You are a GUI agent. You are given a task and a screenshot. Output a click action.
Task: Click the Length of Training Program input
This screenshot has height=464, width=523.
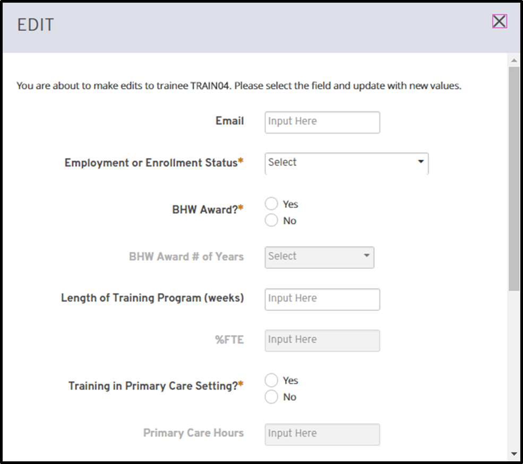(322, 299)
